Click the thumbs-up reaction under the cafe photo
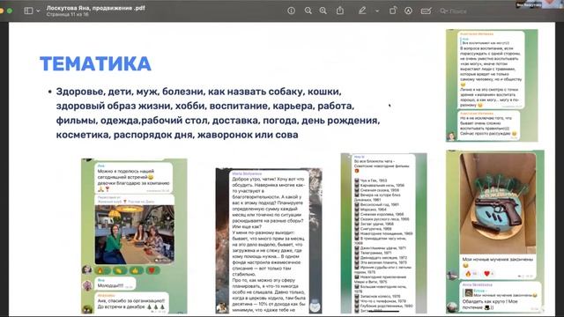Viewport: 564px width, 317px height. [137, 270]
